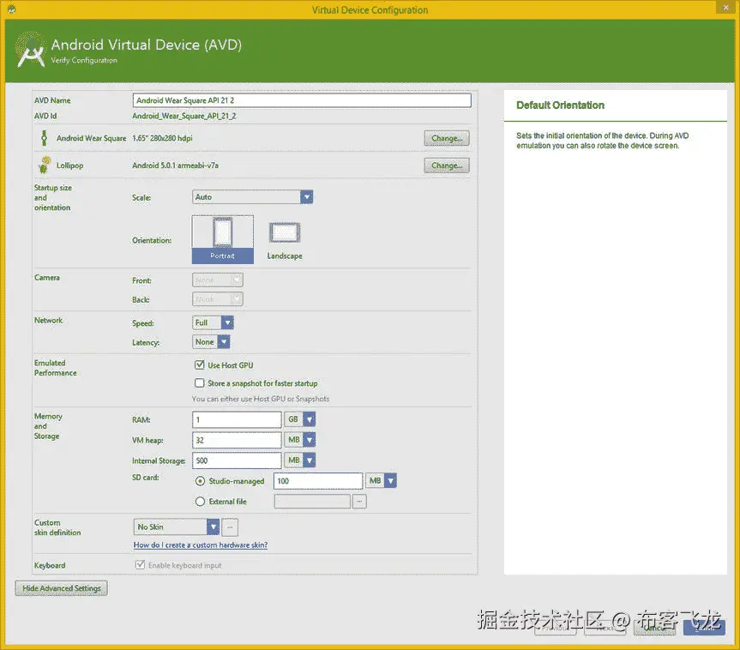Open the No Skin dropdown
This screenshot has height=650, width=740.
177,527
